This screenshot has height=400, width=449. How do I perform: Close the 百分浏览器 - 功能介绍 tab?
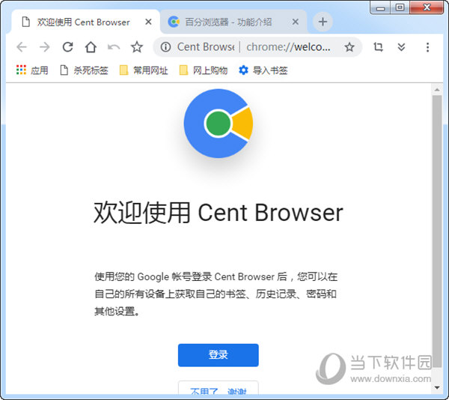tap(296, 22)
